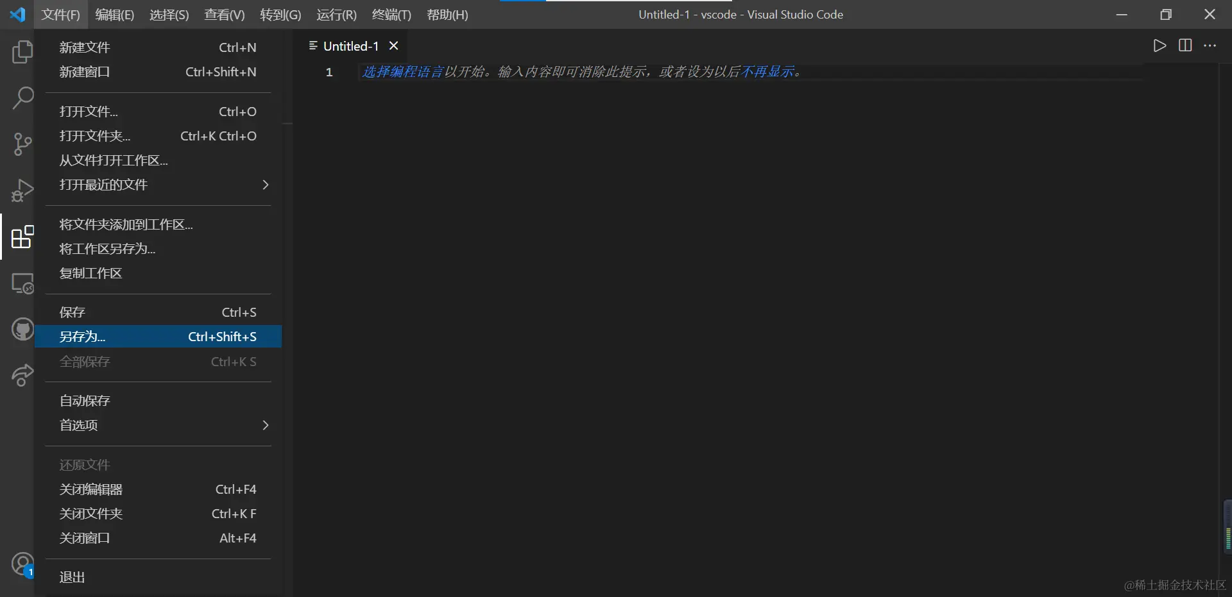Select the Remote Explorer icon
1232x597 pixels.
[x=22, y=283]
